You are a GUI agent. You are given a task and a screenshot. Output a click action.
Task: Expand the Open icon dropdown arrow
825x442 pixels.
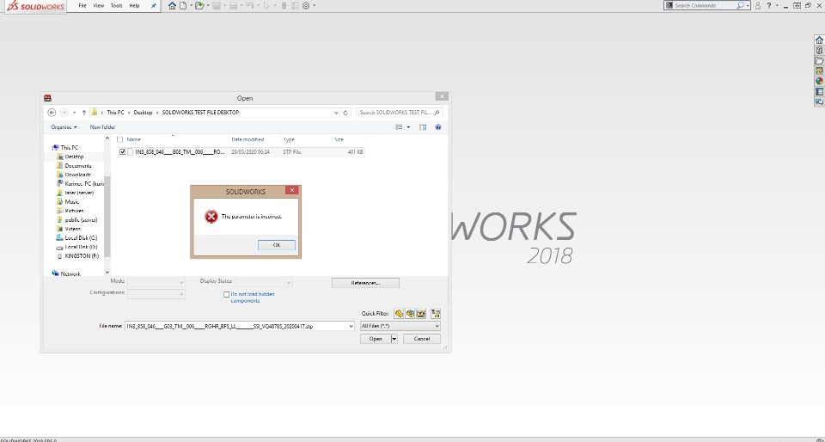[x=207, y=5]
